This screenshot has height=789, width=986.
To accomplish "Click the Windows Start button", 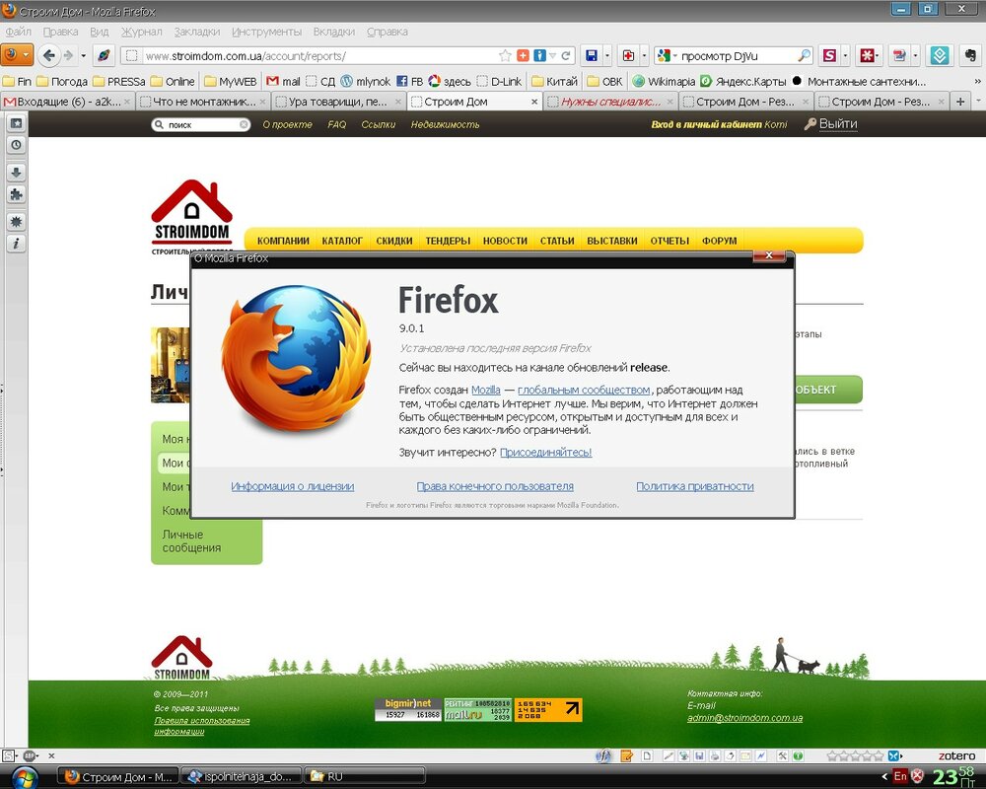I will 26,778.
